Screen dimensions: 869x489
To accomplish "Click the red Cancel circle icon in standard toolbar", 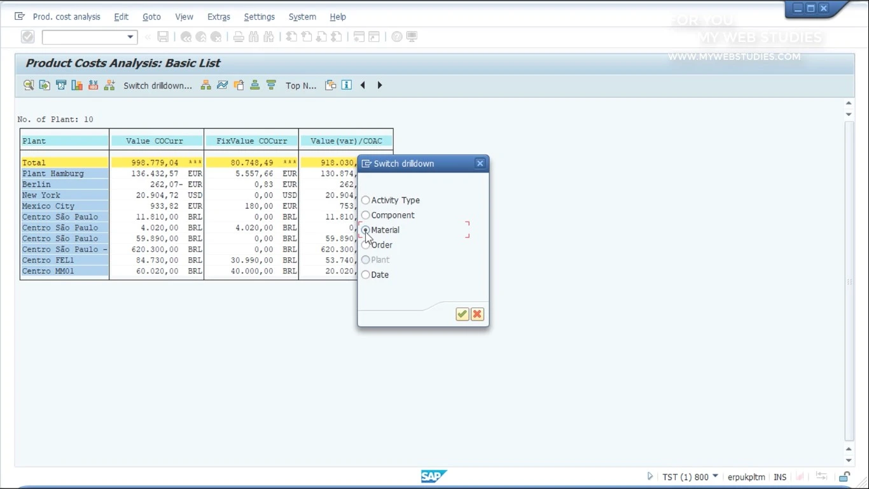I will (216, 37).
